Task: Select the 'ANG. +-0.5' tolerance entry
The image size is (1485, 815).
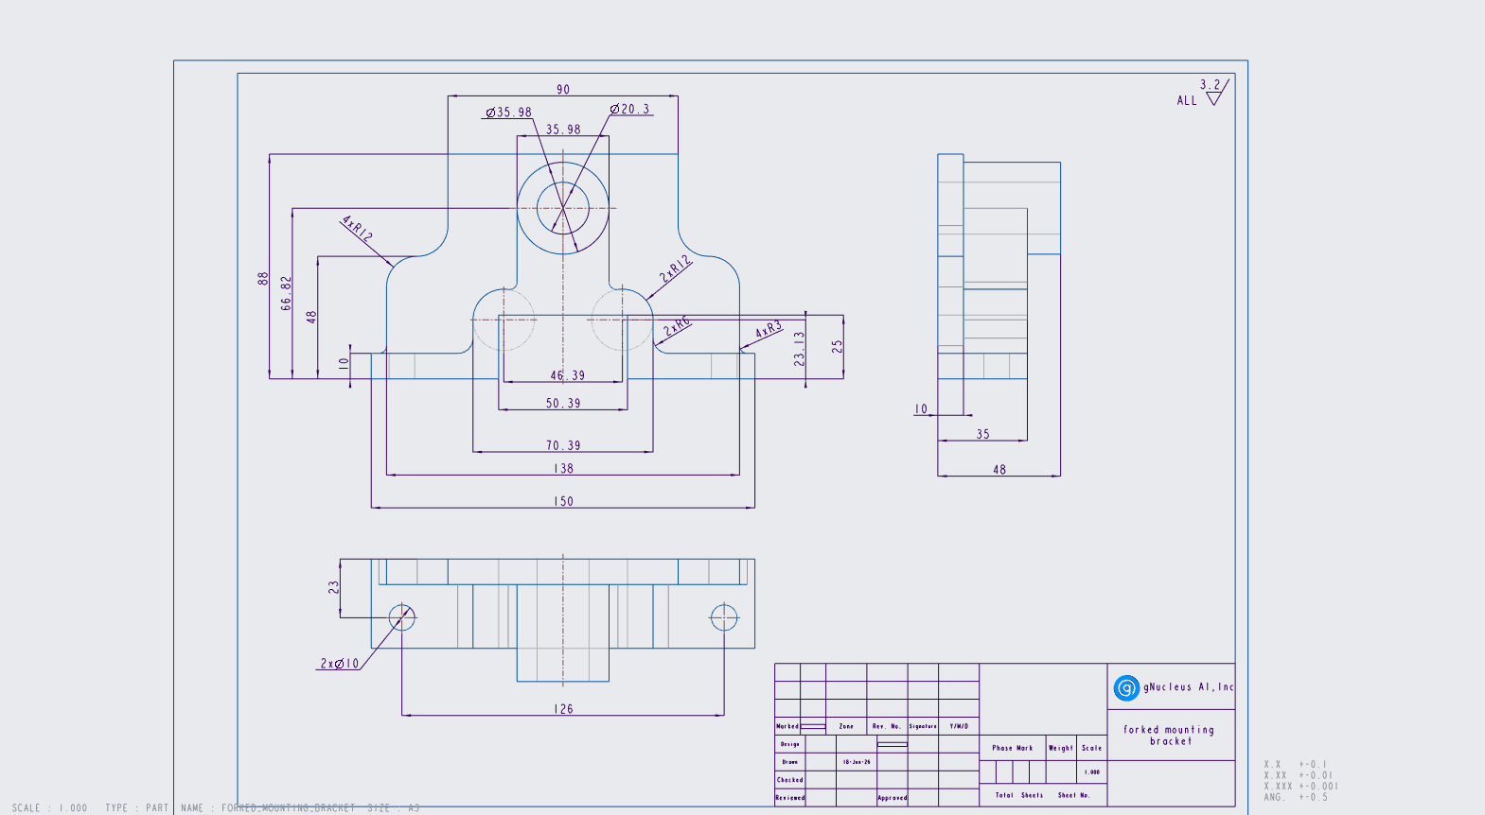Action: pos(1296,797)
